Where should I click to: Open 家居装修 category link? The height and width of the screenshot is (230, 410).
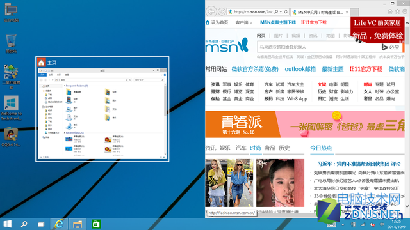(295, 91)
